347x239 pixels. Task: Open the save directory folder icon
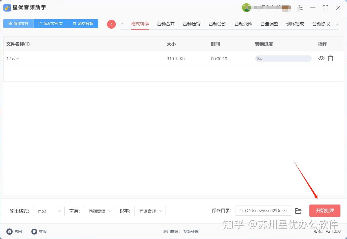tap(298, 211)
